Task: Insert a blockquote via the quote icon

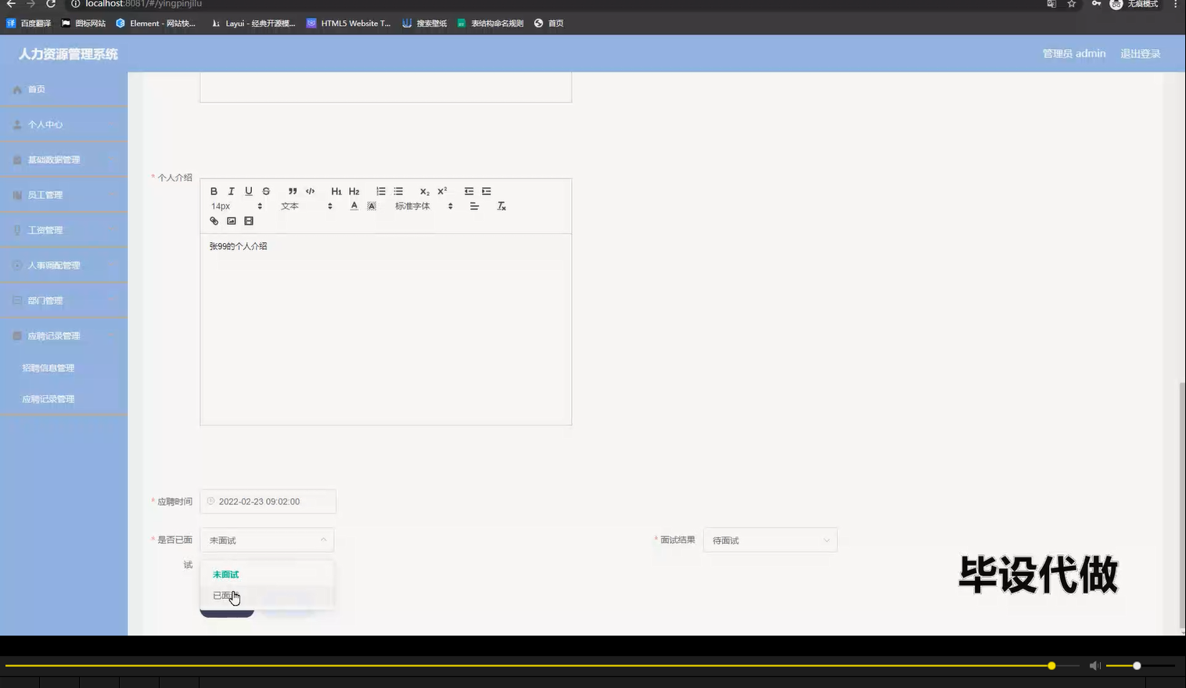Action: click(293, 192)
